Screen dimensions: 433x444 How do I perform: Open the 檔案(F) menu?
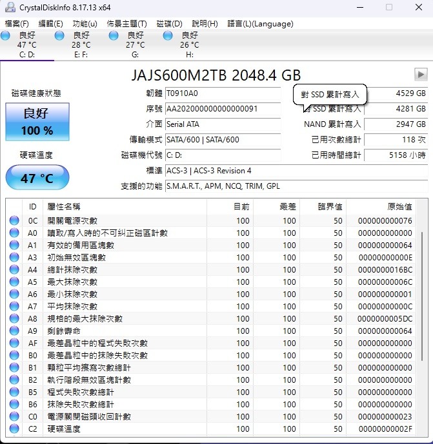[x=17, y=24]
